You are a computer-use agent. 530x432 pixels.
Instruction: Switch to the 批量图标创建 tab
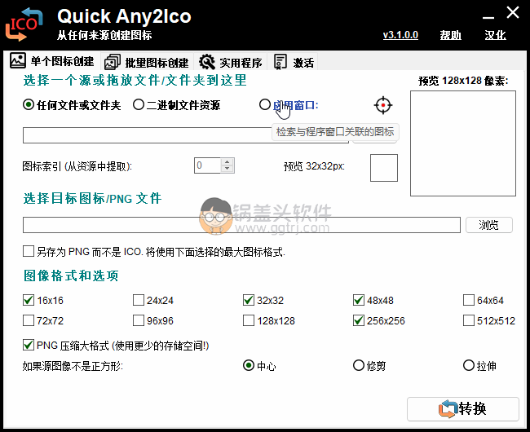click(x=147, y=62)
